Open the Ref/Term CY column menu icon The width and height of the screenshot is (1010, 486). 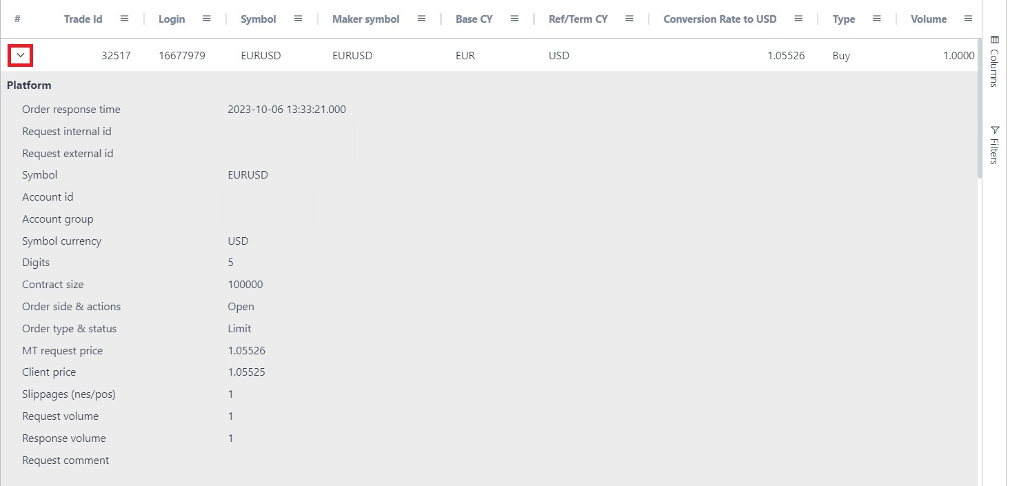[x=629, y=19]
